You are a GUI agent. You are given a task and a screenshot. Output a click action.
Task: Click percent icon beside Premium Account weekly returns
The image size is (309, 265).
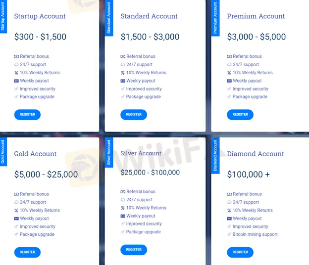(x=229, y=73)
